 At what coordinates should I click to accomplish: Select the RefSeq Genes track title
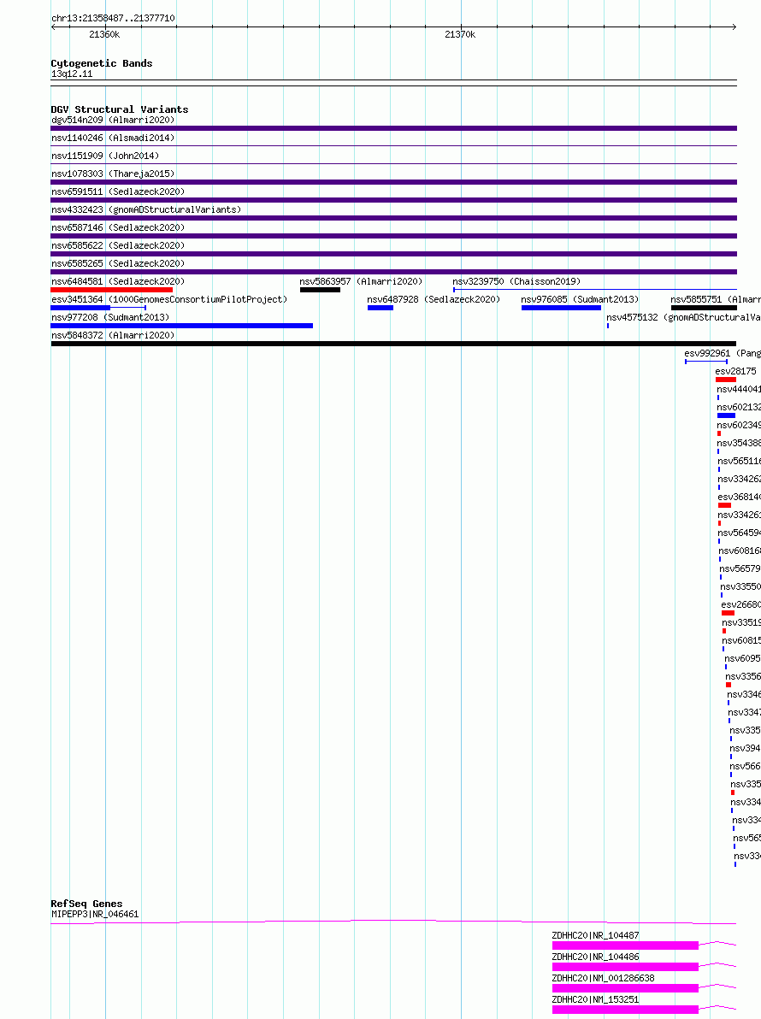tap(86, 904)
